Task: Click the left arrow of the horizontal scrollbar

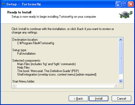Action: pos(14,86)
